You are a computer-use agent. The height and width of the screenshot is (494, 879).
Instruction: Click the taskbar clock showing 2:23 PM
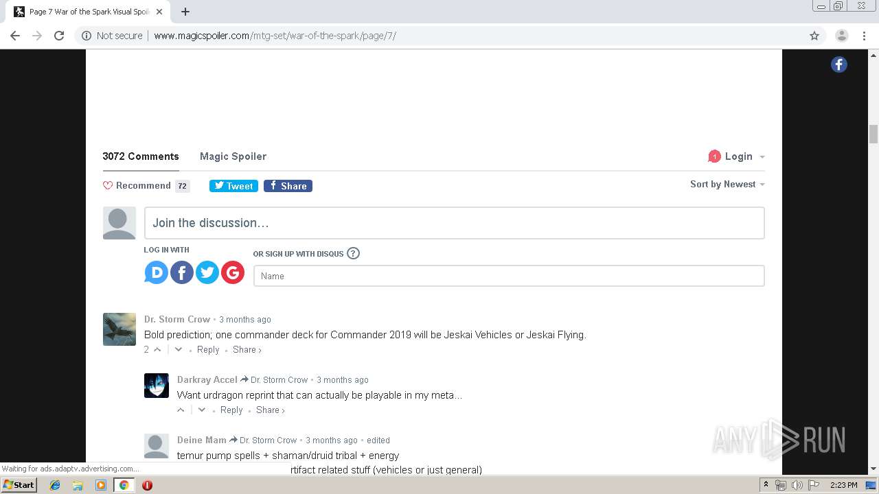coord(843,485)
